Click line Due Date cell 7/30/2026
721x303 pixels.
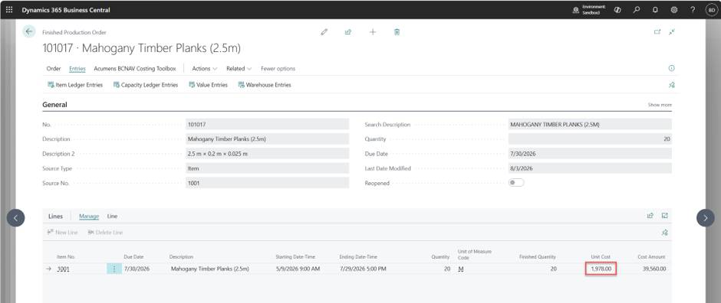tap(137, 269)
